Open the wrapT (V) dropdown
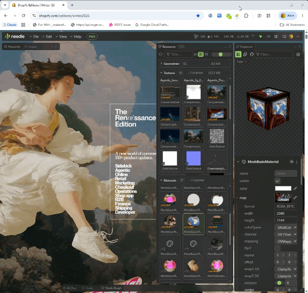Screen dimensions: 308x293 286,276
